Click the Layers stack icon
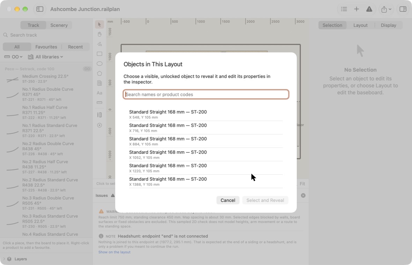The height and width of the screenshot is (265, 412). coord(9,259)
